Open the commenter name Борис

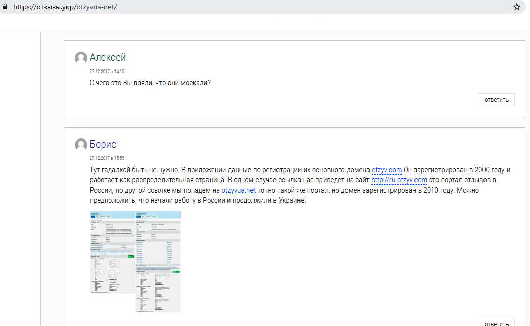point(103,145)
